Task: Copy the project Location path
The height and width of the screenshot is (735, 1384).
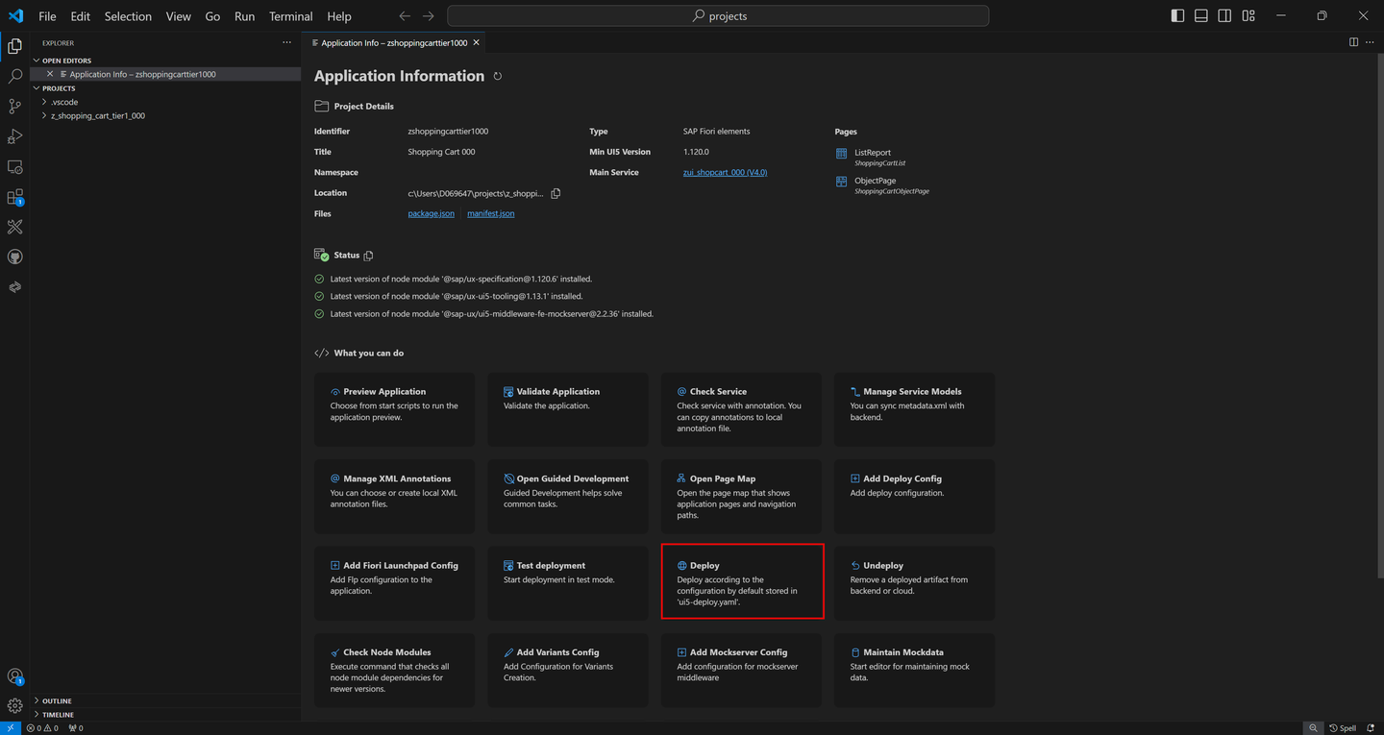Action: point(556,193)
